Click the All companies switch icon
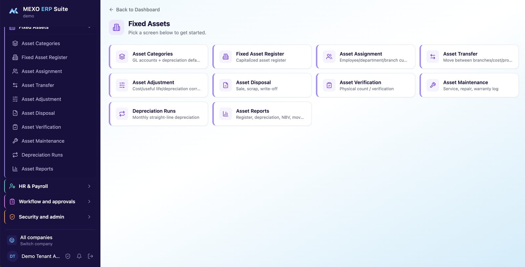This screenshot has width=525, height=267. click(x=12, y=240)
